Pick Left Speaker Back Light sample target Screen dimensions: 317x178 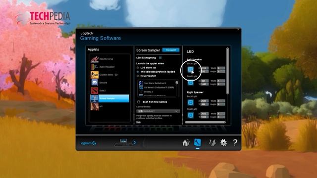click(x=190, y=70)
